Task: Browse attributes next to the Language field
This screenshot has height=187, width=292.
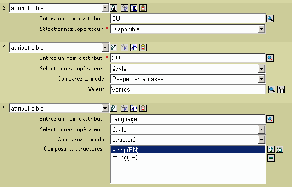Action: coord(270,119)
